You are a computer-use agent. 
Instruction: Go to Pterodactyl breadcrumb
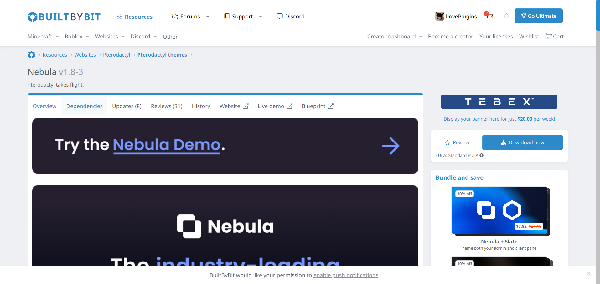116,55
